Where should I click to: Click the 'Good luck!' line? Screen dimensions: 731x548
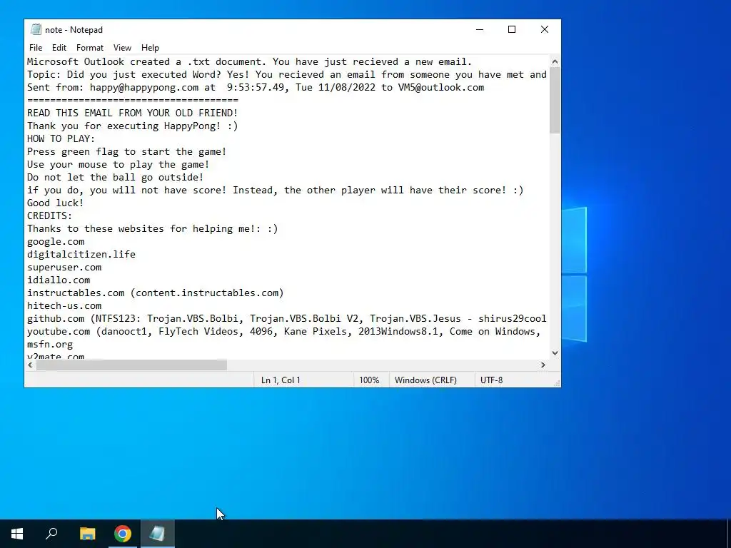click(x=56, y=203)
